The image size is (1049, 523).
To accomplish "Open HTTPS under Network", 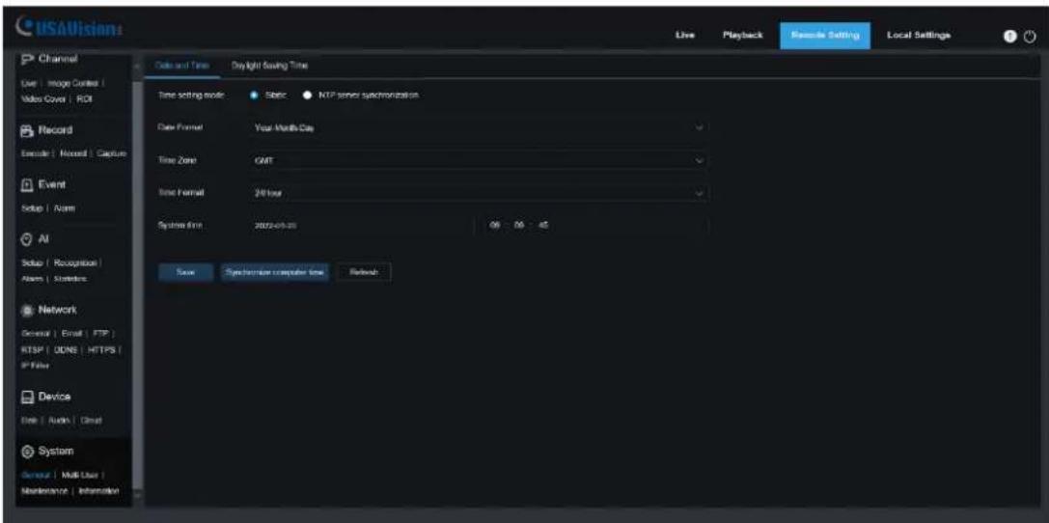I will pyautogui.click(x=103, y=349).
